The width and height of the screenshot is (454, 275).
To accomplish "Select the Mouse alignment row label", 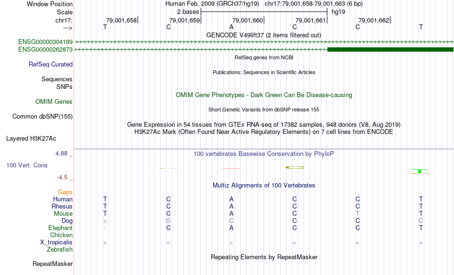I will coord(63,214).
